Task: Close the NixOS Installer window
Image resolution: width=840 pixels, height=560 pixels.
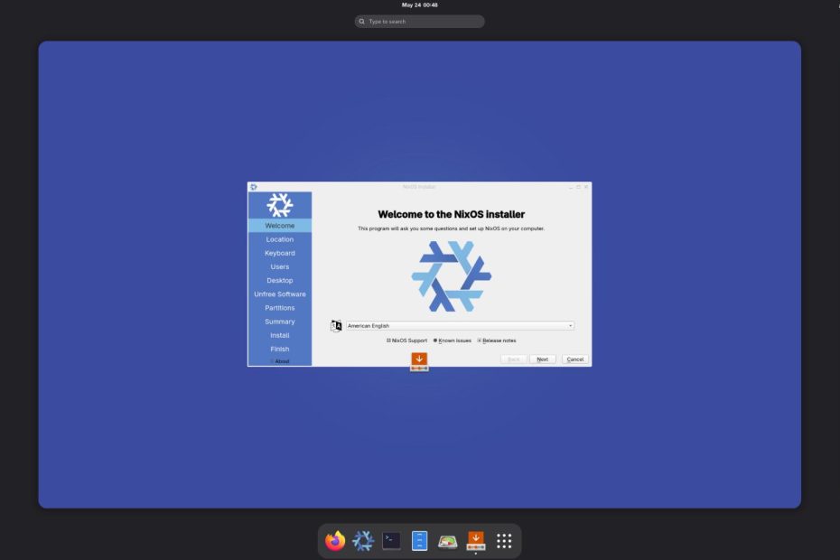Action: point(586,187)
